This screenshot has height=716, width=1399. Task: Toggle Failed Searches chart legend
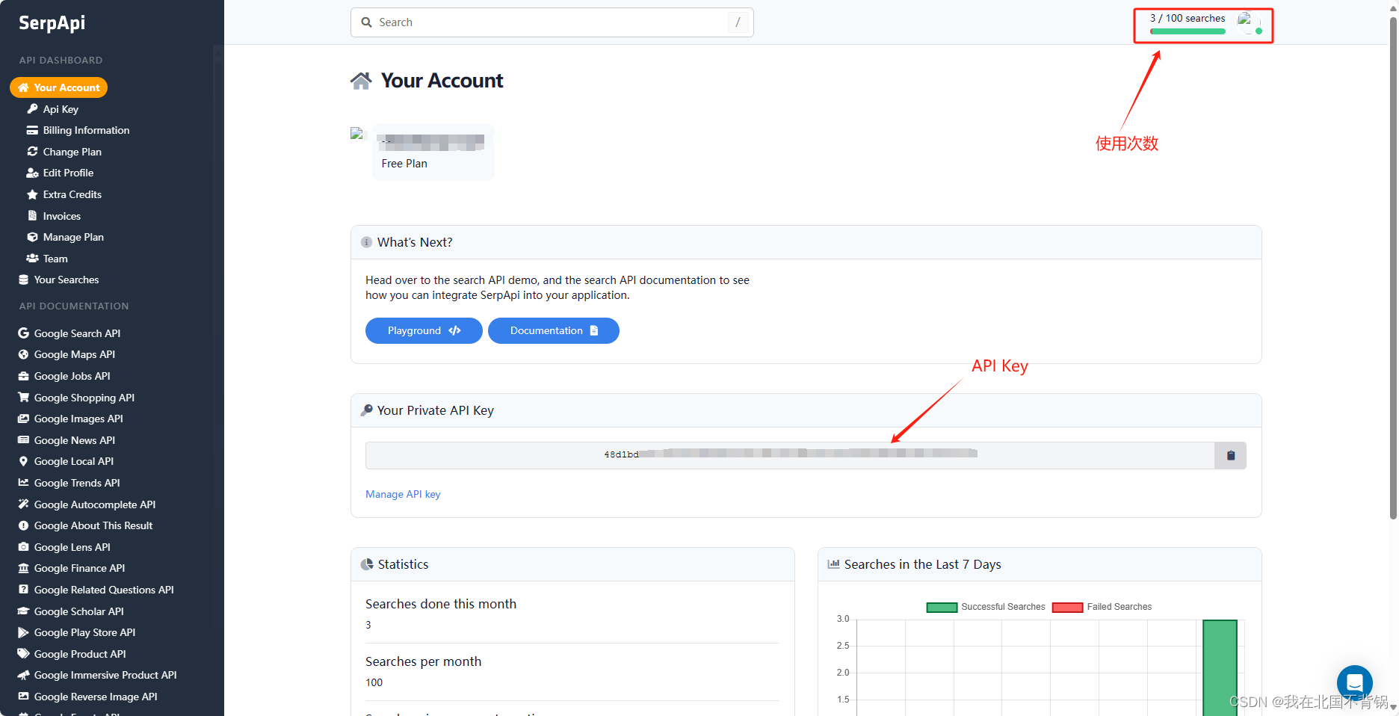(1102, 607)
